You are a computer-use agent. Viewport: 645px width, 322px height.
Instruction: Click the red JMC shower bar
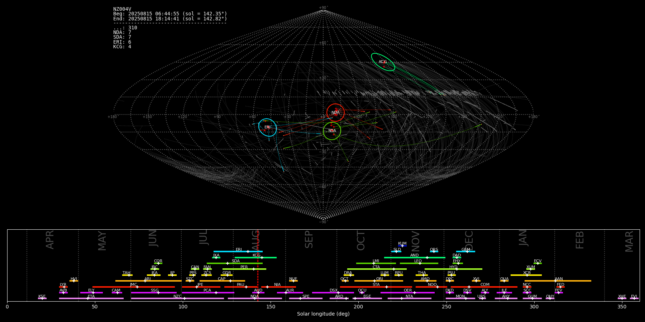134,287
